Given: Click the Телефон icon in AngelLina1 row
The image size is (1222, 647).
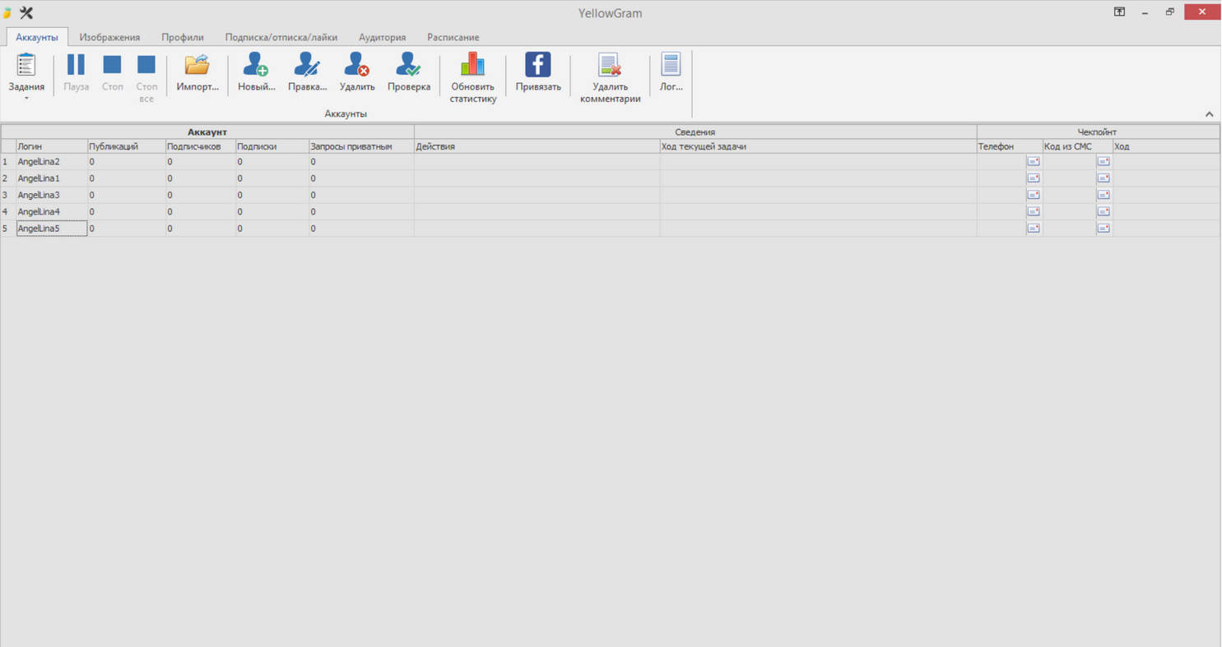Looking at the screenshot, I should click(x=1034, y=178).
